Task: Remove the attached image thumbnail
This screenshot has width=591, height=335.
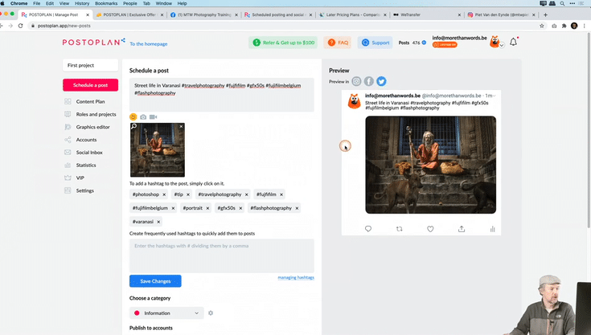Action: pos(181,126)
